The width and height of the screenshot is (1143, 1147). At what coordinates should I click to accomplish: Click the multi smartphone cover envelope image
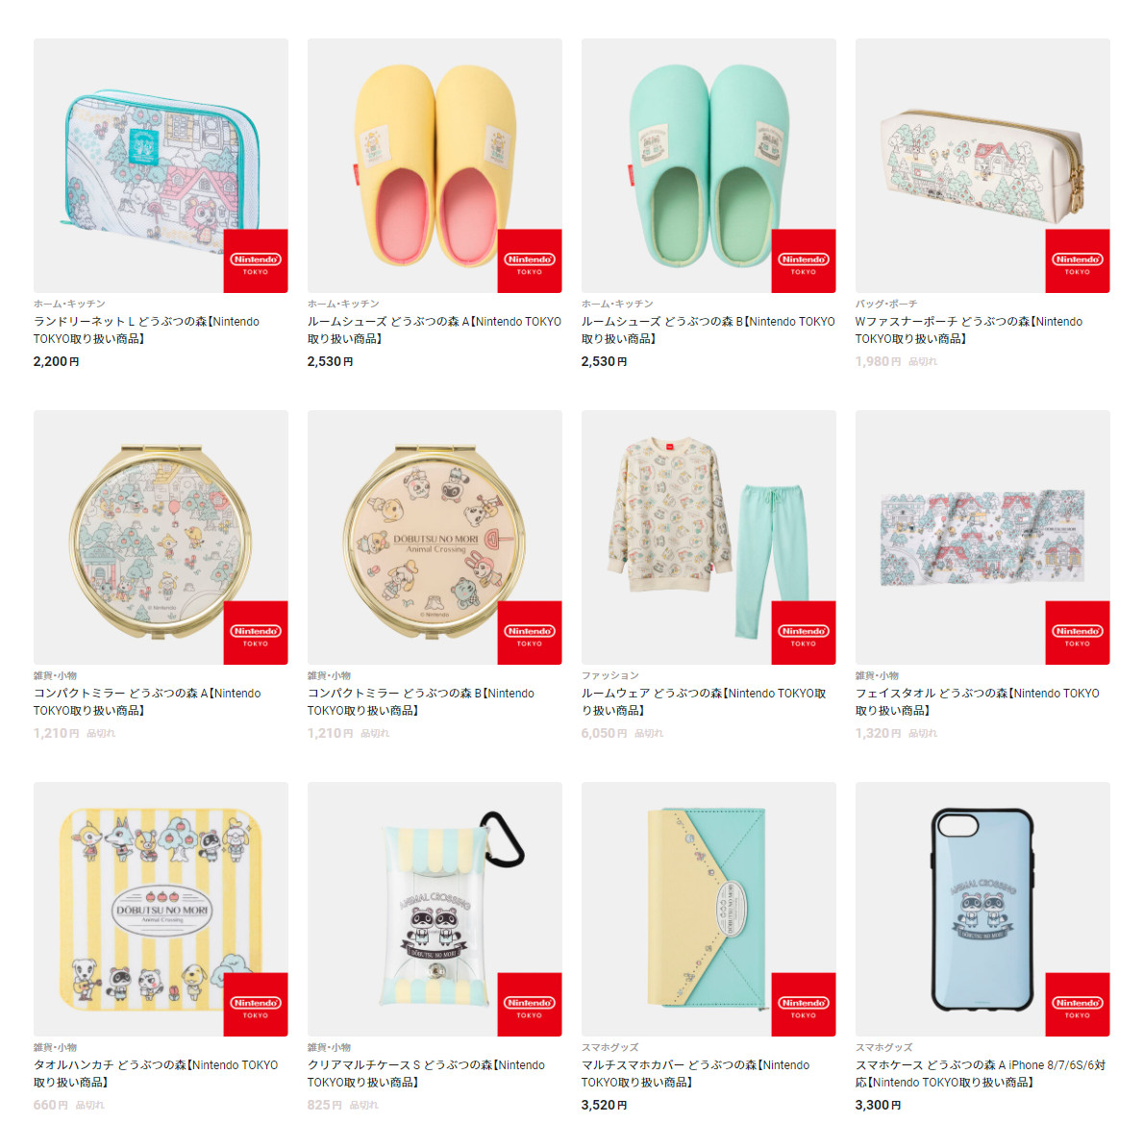708,909
